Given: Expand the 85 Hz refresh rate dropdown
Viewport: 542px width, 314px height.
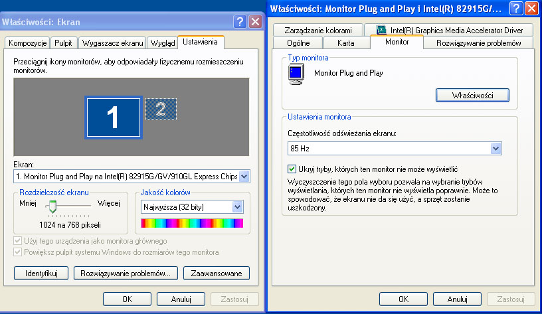Looking at the screenshot, I should 496,149.
